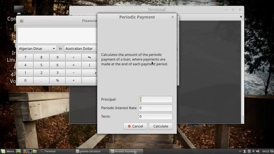Click the calculator display entry area
This screenshot has height=154, width=274.
pyautogui.click(x=57, y=36)
